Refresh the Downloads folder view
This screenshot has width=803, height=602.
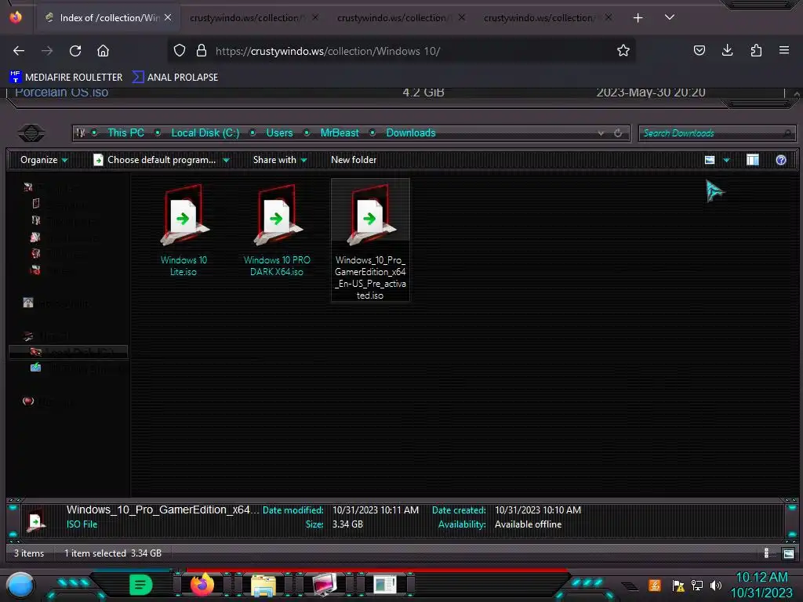pyautogui.click(x=618, y=133)
